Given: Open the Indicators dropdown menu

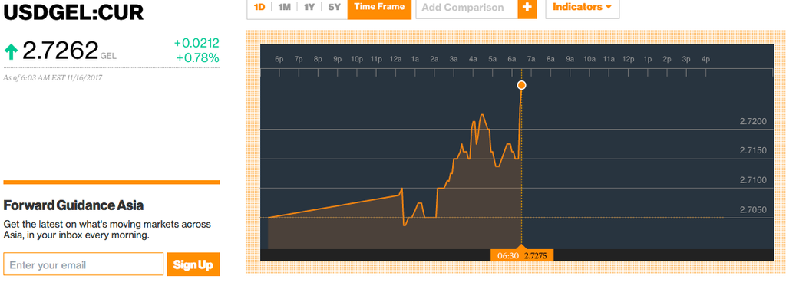Looking at the screenshot, I should pos(583,8).
